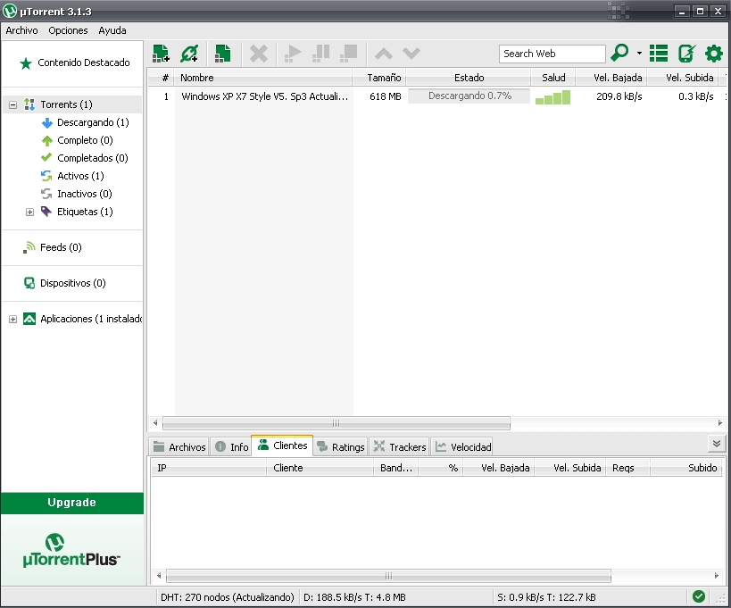Click the torrent list horizontal scrollbar thumb

(x=336, y=423)
